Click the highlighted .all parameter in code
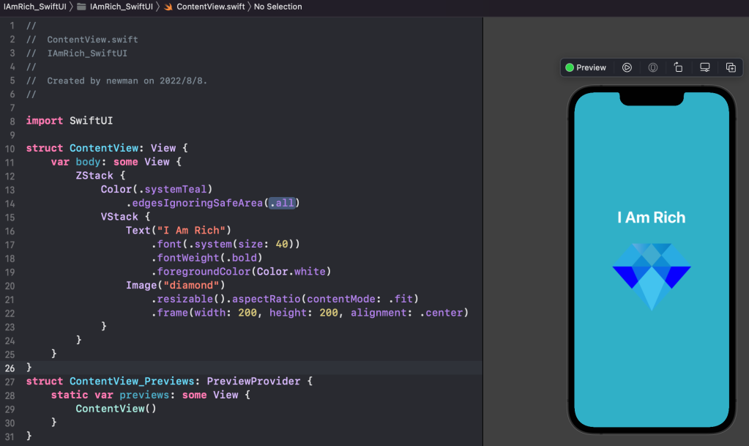The height and width of the screenshot is (446, 749). 282,203
